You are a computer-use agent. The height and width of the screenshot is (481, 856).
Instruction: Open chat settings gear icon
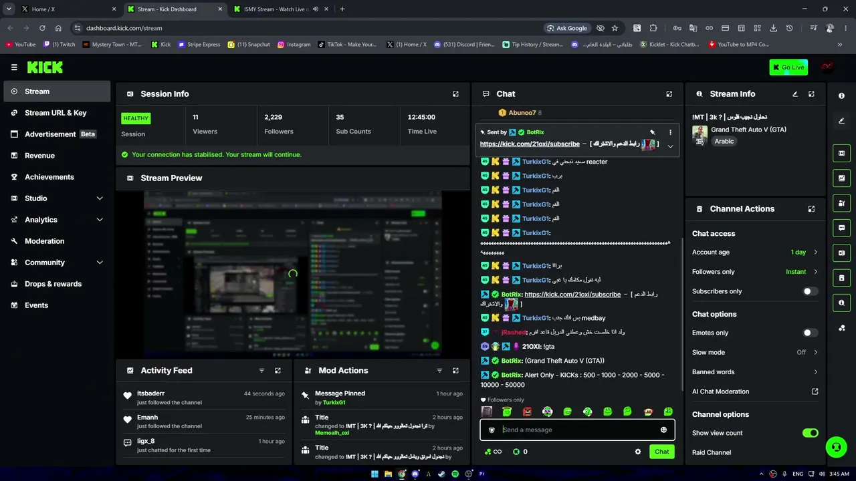pos(638,452)
